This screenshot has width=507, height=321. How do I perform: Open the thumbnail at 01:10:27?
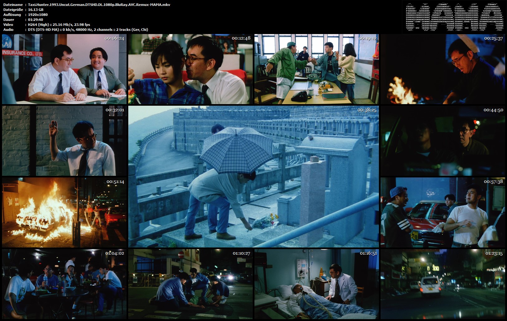[191, 284]
